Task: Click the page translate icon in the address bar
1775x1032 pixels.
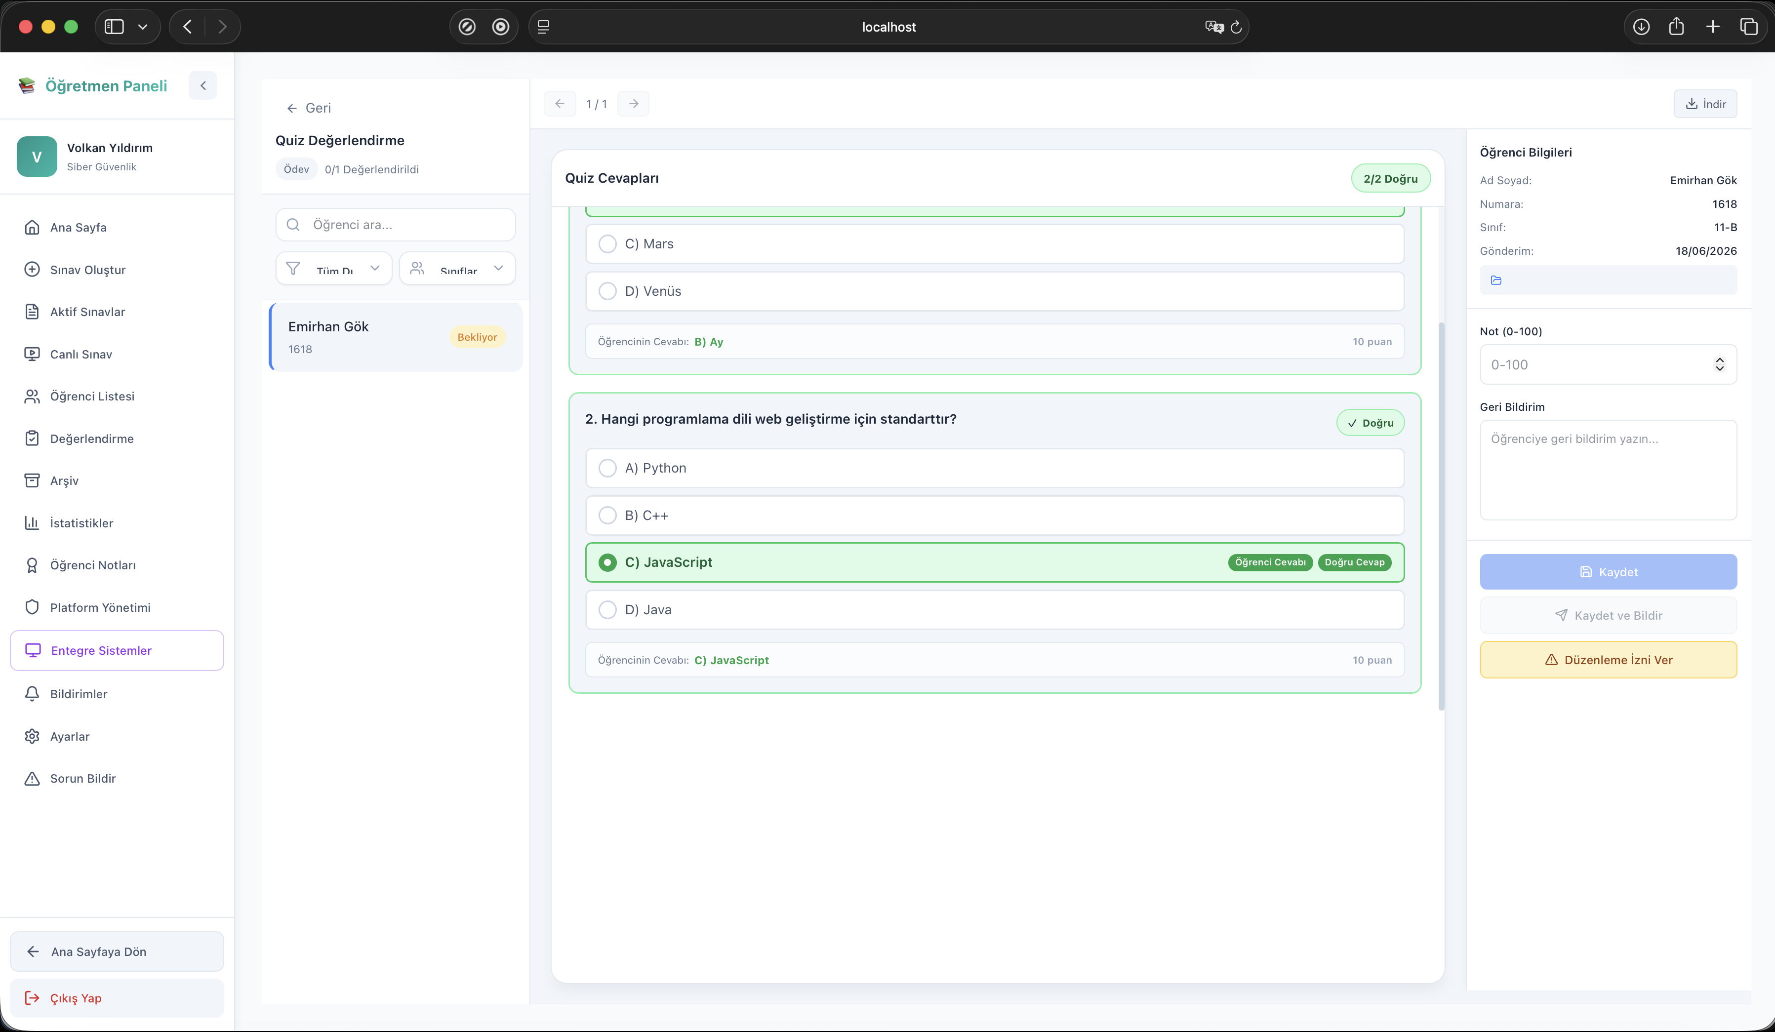Action: [1213, 27]
